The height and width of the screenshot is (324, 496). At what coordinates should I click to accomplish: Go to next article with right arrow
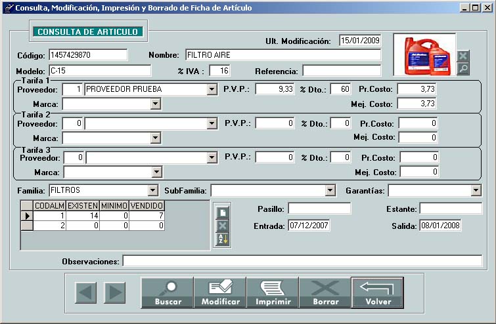(x=114, y=293)
